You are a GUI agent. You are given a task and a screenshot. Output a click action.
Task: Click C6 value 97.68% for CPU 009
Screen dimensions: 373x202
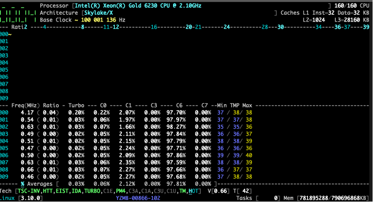click(x=176, y=177)
